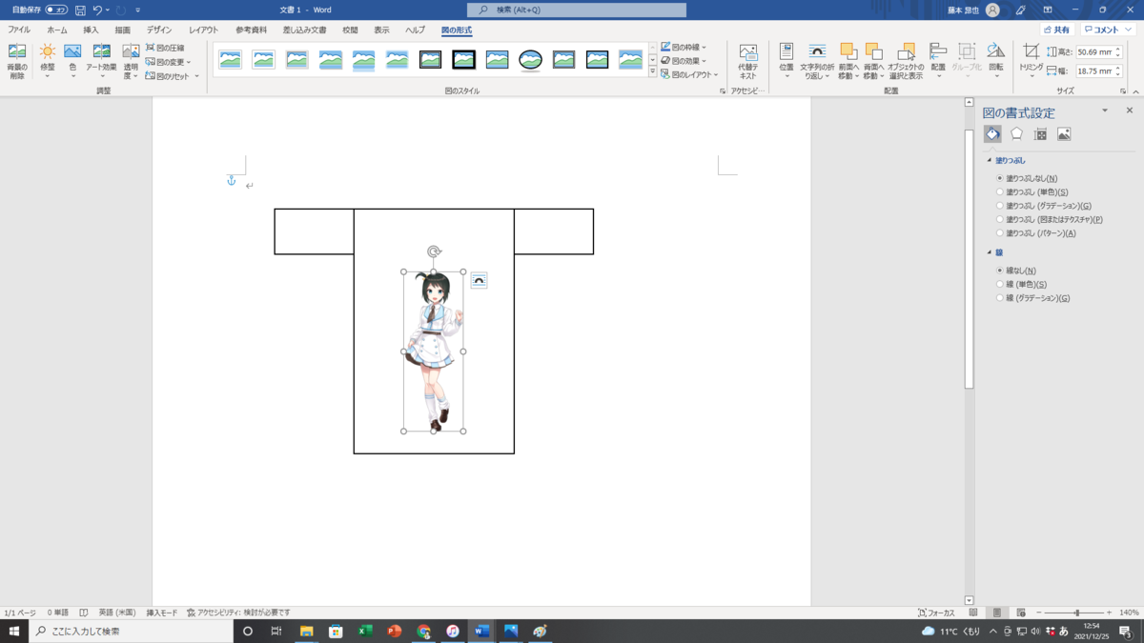The image size is (1144, 643).
Task: Click 図の圧縮 (Compress Pictures)
Action: point(166,48)
